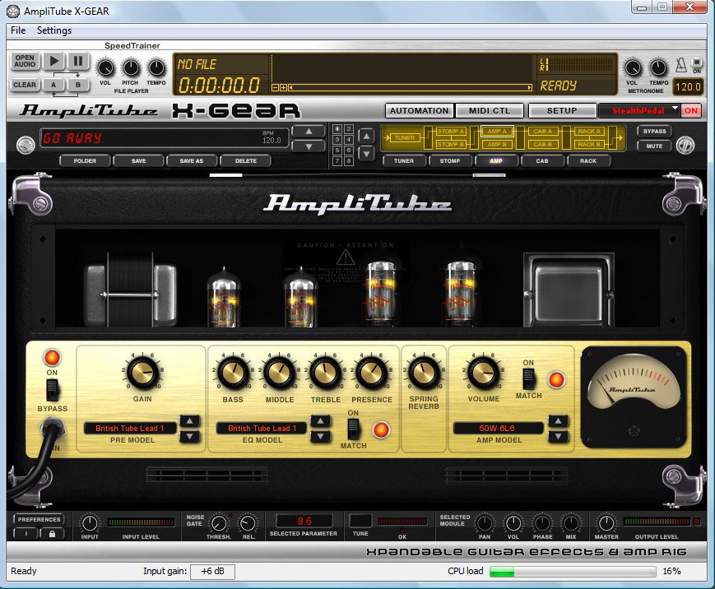Toggle the BYPASS button above MUTE
This screenshot has height=589, width=715.
(654, 132)
